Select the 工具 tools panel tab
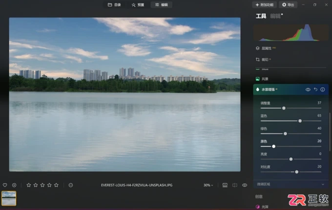Image resolution: width=332 pixels, height=210 pixels. point(261,16)
